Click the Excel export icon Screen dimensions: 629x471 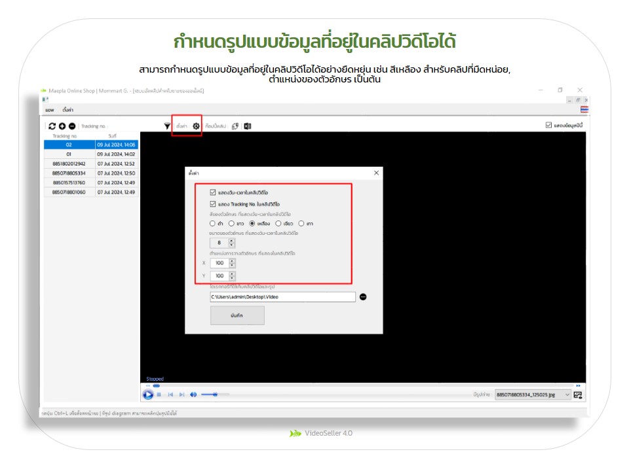click(248, 126)
